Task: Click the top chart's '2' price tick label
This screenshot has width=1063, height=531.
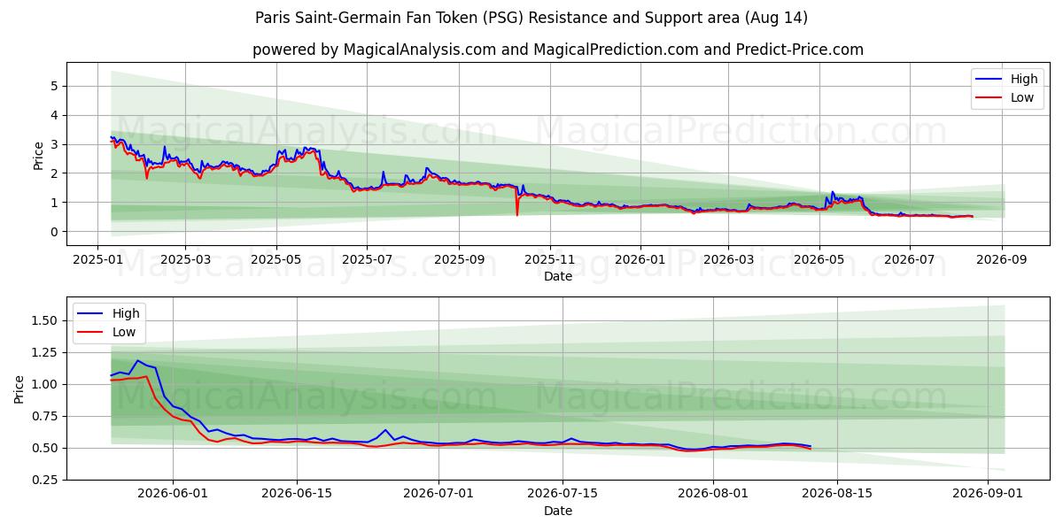Action: pyautogui.click(x=55, y=173)
